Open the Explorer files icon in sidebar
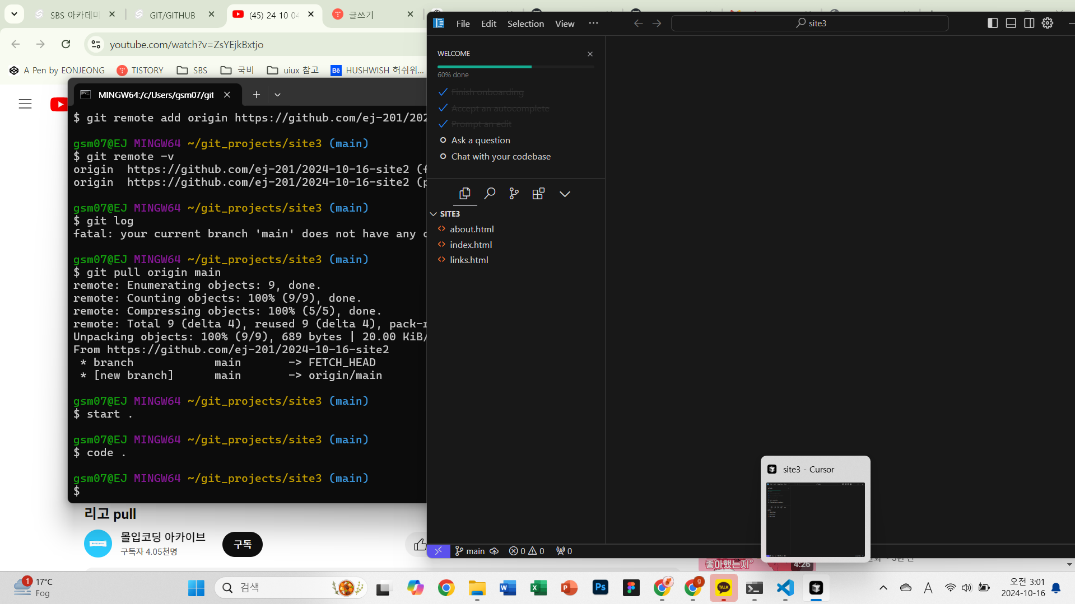The width and height of the screenshot is (1075, 604). point(464,194)
